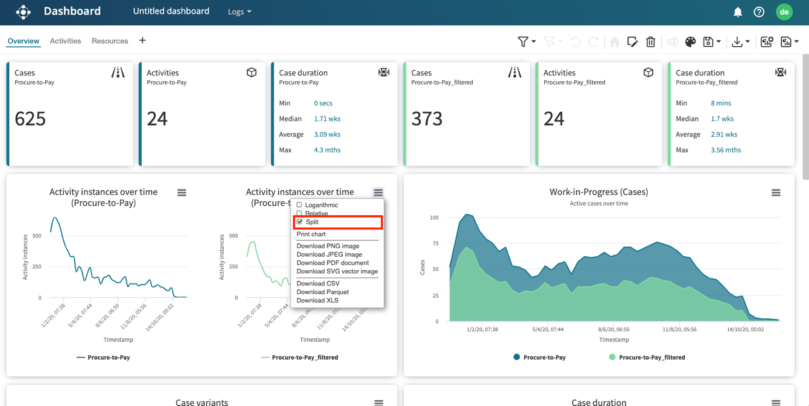Enable the Logarithmic checkbox
The image size is (809, 406).
pos(299,205)
